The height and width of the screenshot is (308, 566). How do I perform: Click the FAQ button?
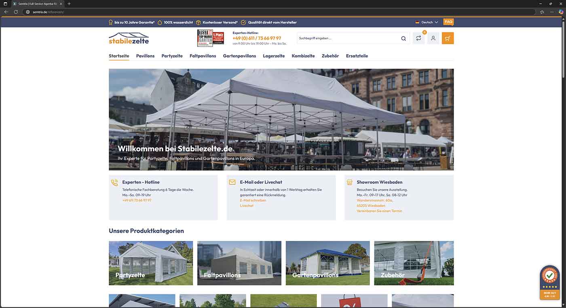click(448, 22)
